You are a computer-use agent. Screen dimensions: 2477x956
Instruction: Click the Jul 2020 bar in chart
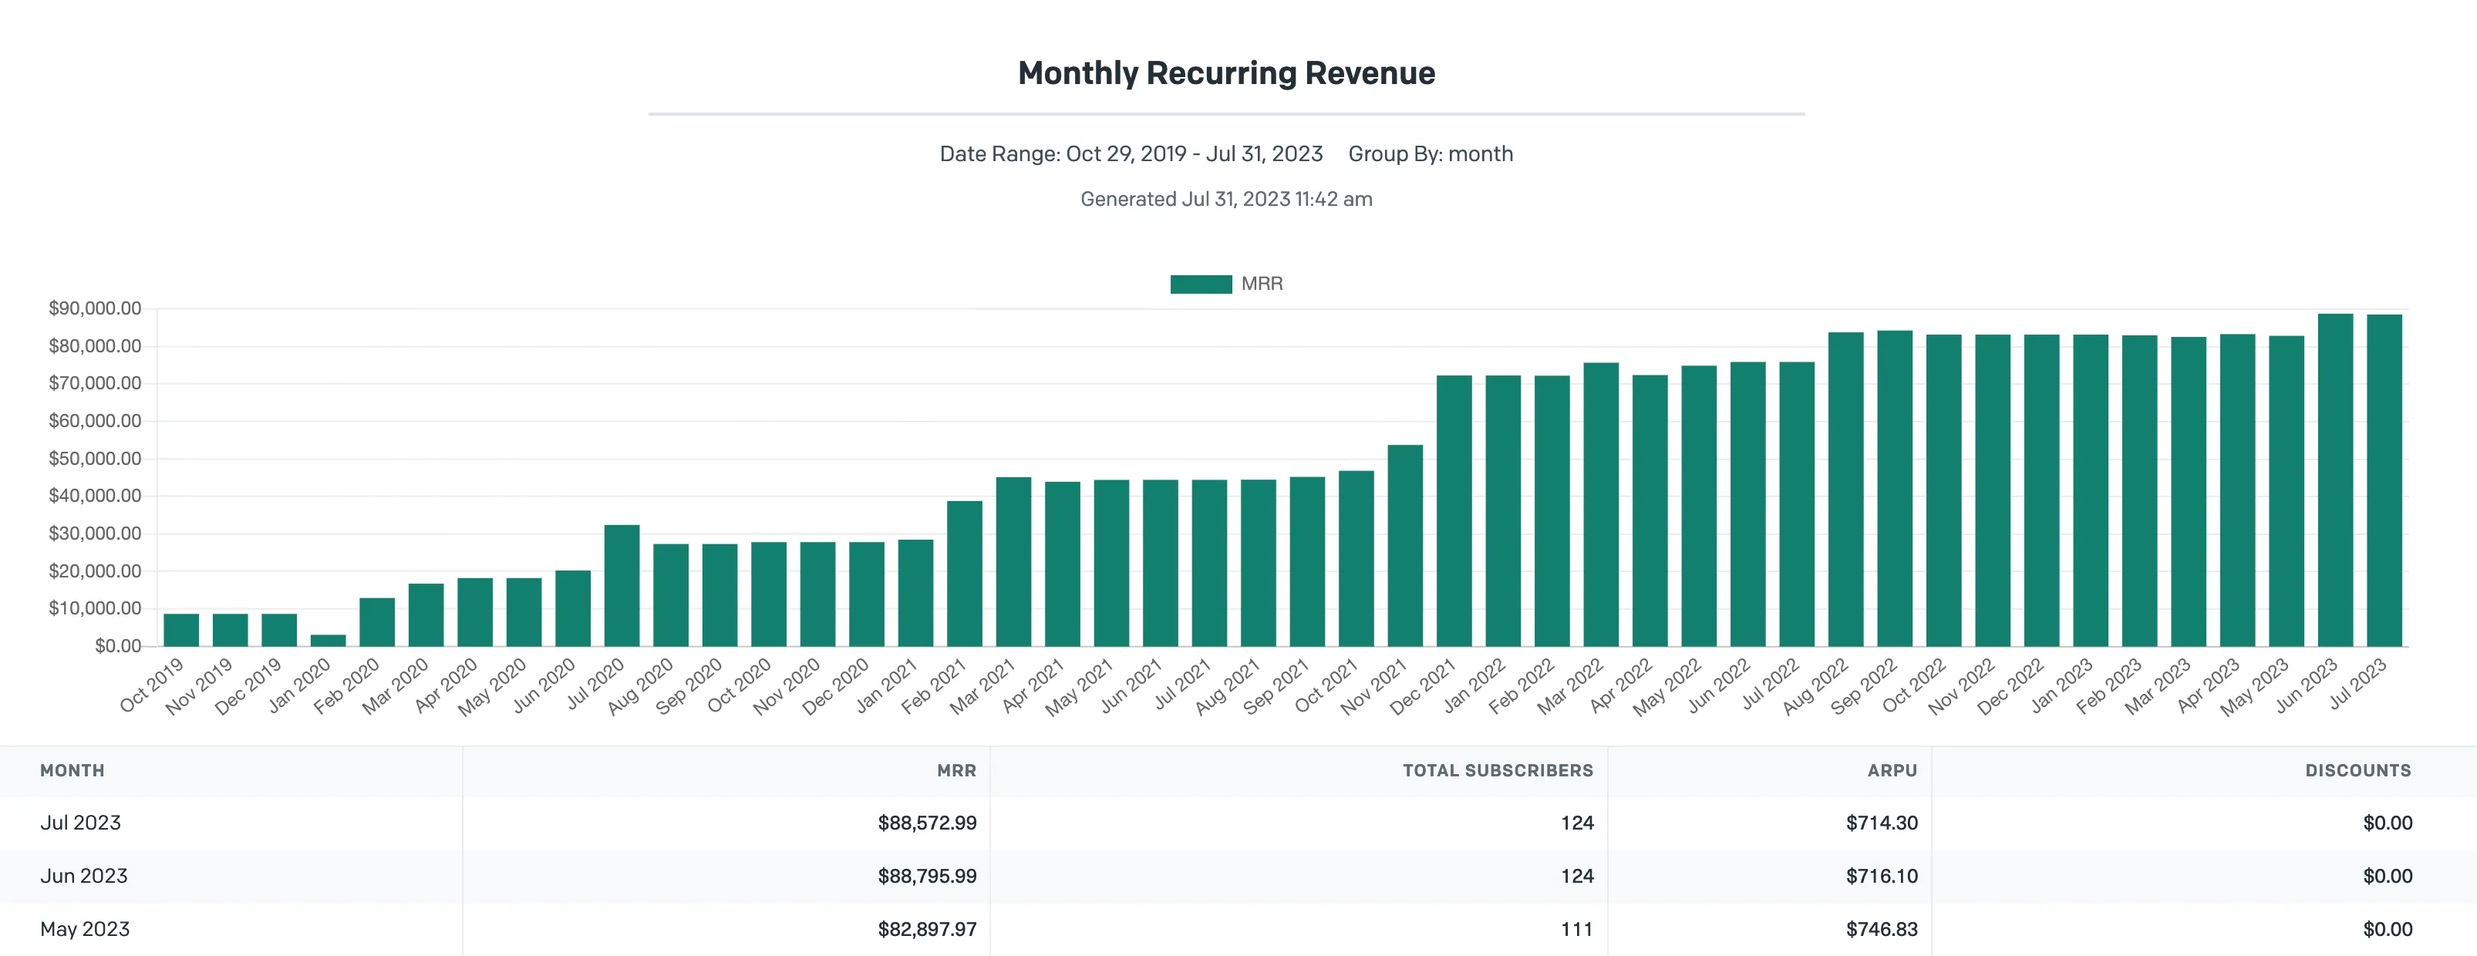(621, 586)
